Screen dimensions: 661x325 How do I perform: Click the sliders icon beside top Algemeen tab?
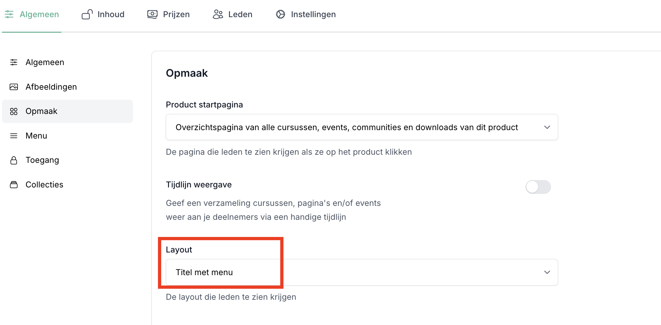click(9, 14)
